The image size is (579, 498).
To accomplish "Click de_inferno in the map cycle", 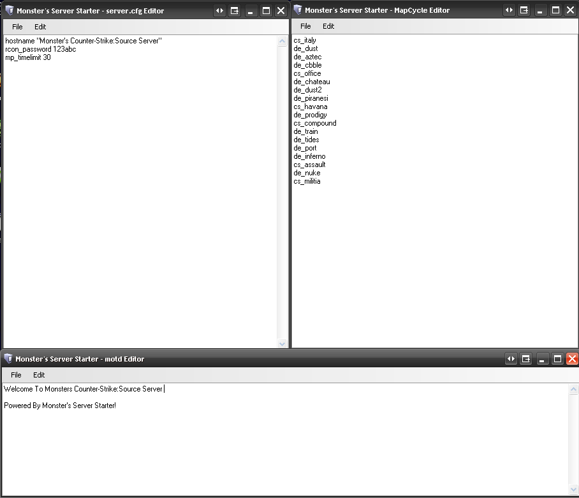I will (309, 156).
